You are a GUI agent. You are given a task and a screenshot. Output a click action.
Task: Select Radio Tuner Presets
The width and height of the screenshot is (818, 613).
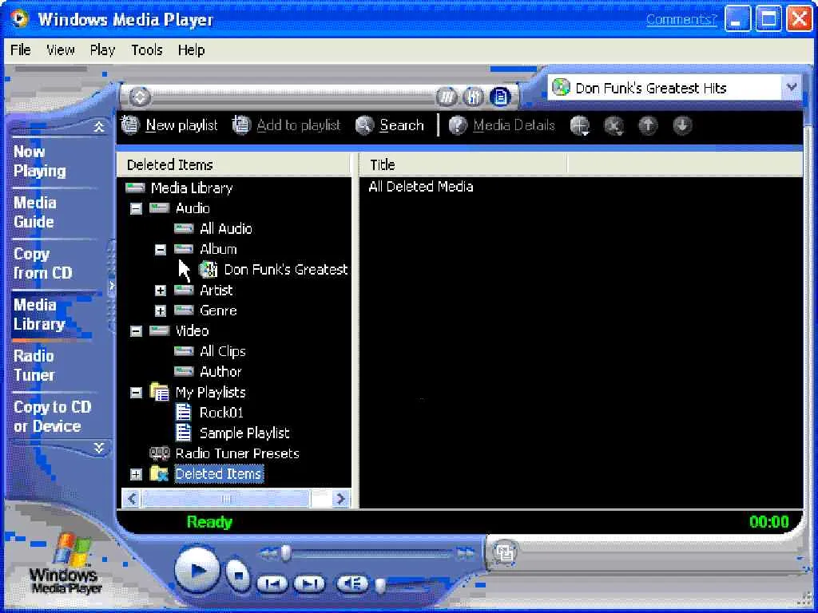coord(236,453)
